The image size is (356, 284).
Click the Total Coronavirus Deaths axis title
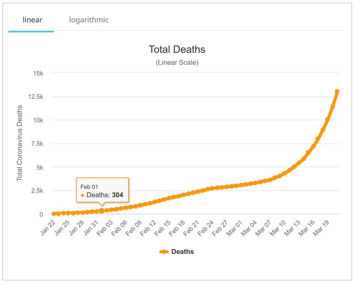(x=20, y=143)
